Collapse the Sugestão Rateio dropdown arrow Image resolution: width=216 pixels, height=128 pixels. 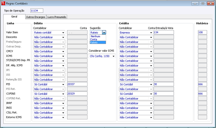click(x=104, y=32)
